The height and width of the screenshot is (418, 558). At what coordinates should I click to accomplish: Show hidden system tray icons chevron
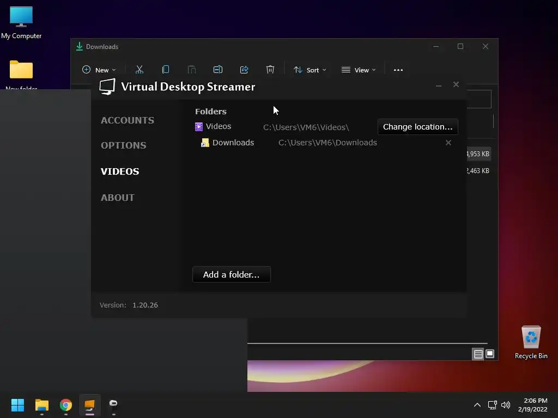[477, 405]
